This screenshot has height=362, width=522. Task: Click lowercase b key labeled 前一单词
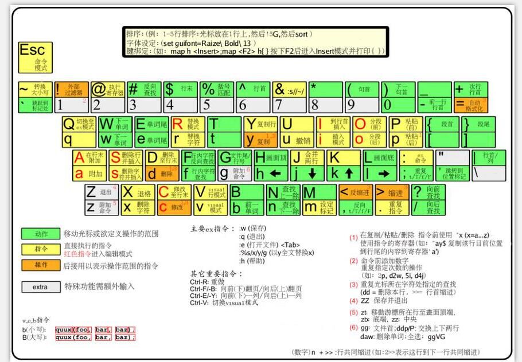(x=247, y=208)
